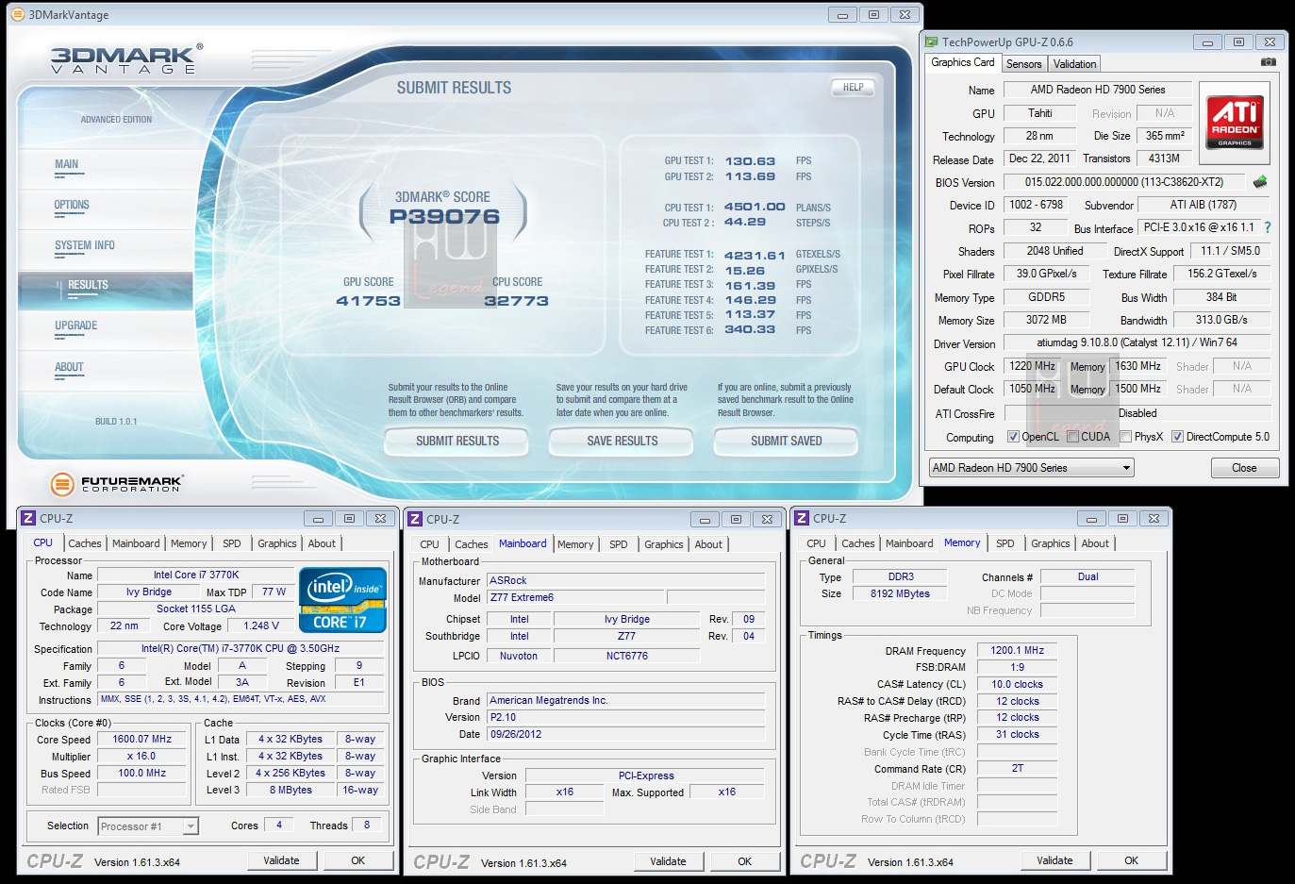Click title icon of CPU-Z Memory window

point(802,518)
